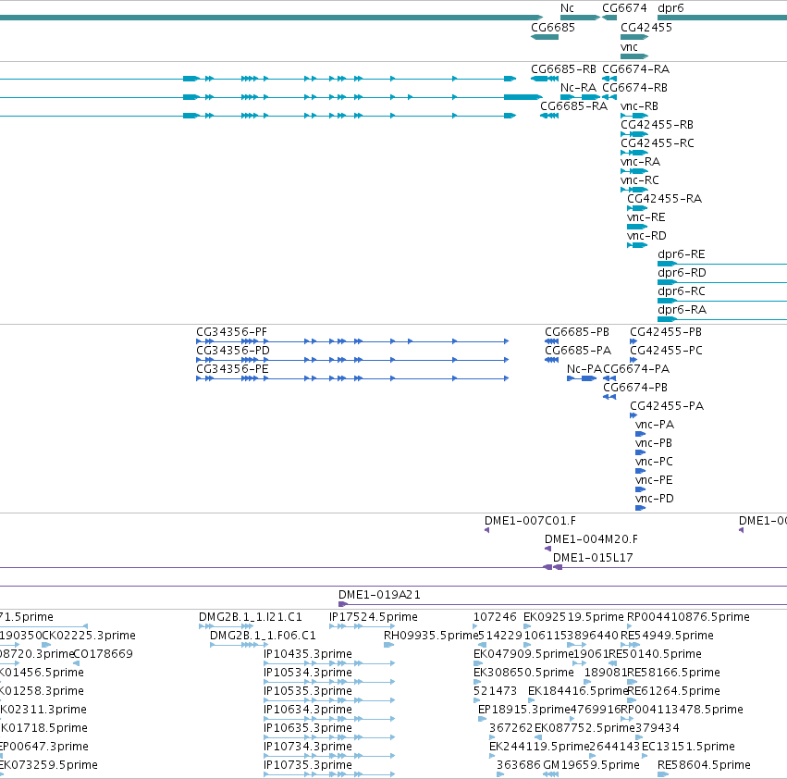The height and width of the screenshot is (779, 787).
Task: Click the vnc gene label
Action: click(629, 47)
